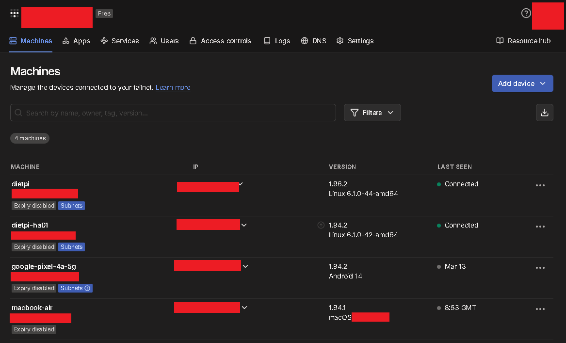The image size is (566, 343).
Task: Expand IP address chevron for macbook-air
Action: (244, 308)
